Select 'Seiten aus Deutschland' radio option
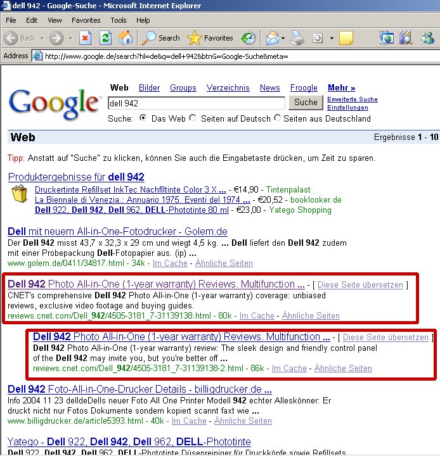Viewport: 440px width, 456px height. [278, 118]
